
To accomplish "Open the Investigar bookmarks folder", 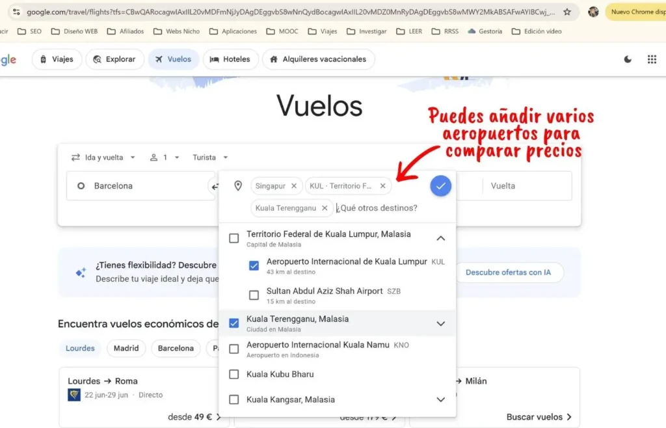I will pos(367,31).
